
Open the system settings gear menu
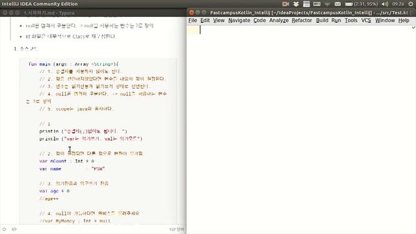pyautogui.click(x=411, y=4)
